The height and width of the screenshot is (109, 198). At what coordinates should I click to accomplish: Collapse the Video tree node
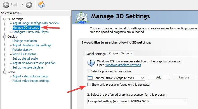click(x=5, y=72)
